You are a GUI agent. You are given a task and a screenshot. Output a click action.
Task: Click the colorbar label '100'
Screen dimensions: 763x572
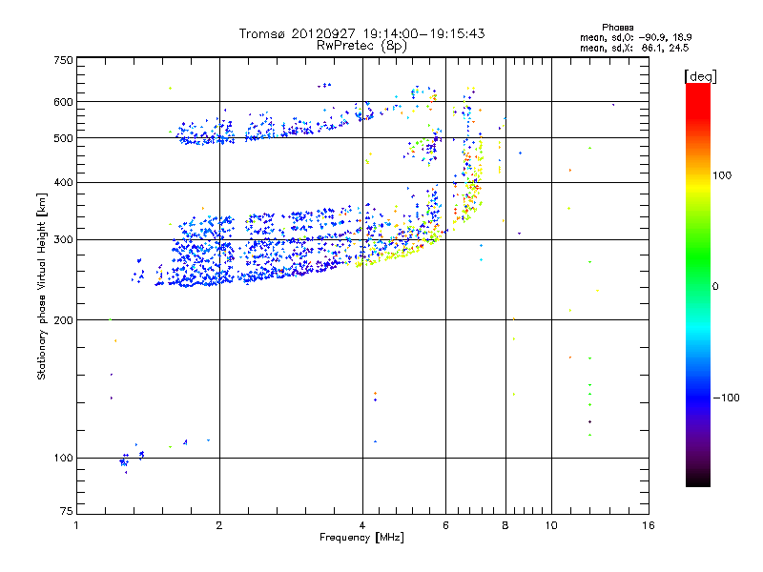tap(722, 175)
